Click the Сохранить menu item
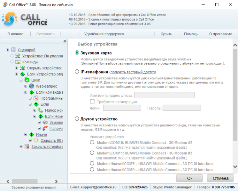The image size is (238, 191). click(45, 34)
